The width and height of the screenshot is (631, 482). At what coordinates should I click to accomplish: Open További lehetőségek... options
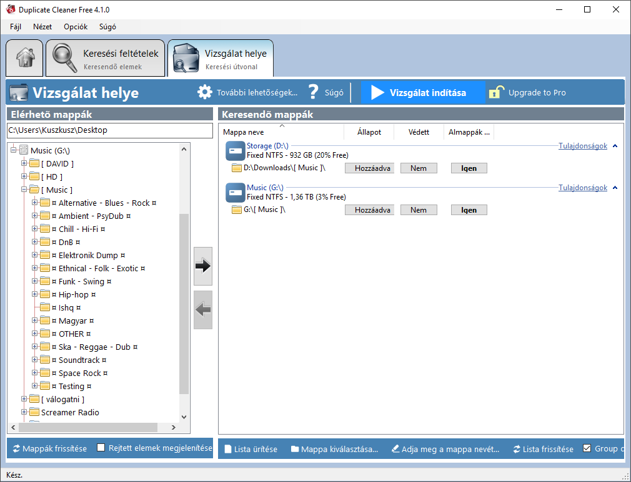click(247, 92)
